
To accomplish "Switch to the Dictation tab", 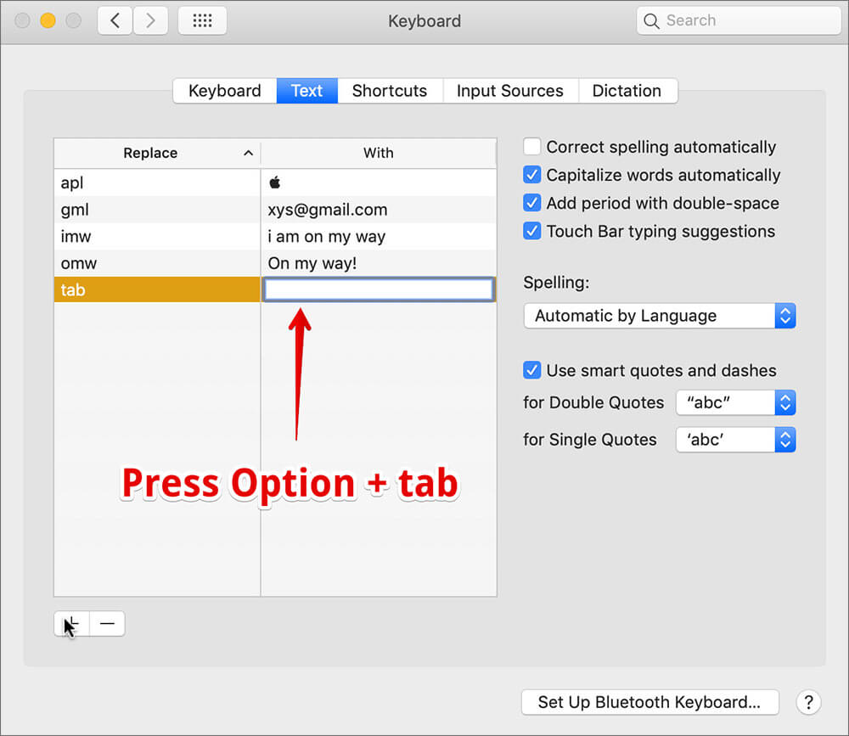I will point(627,91).
